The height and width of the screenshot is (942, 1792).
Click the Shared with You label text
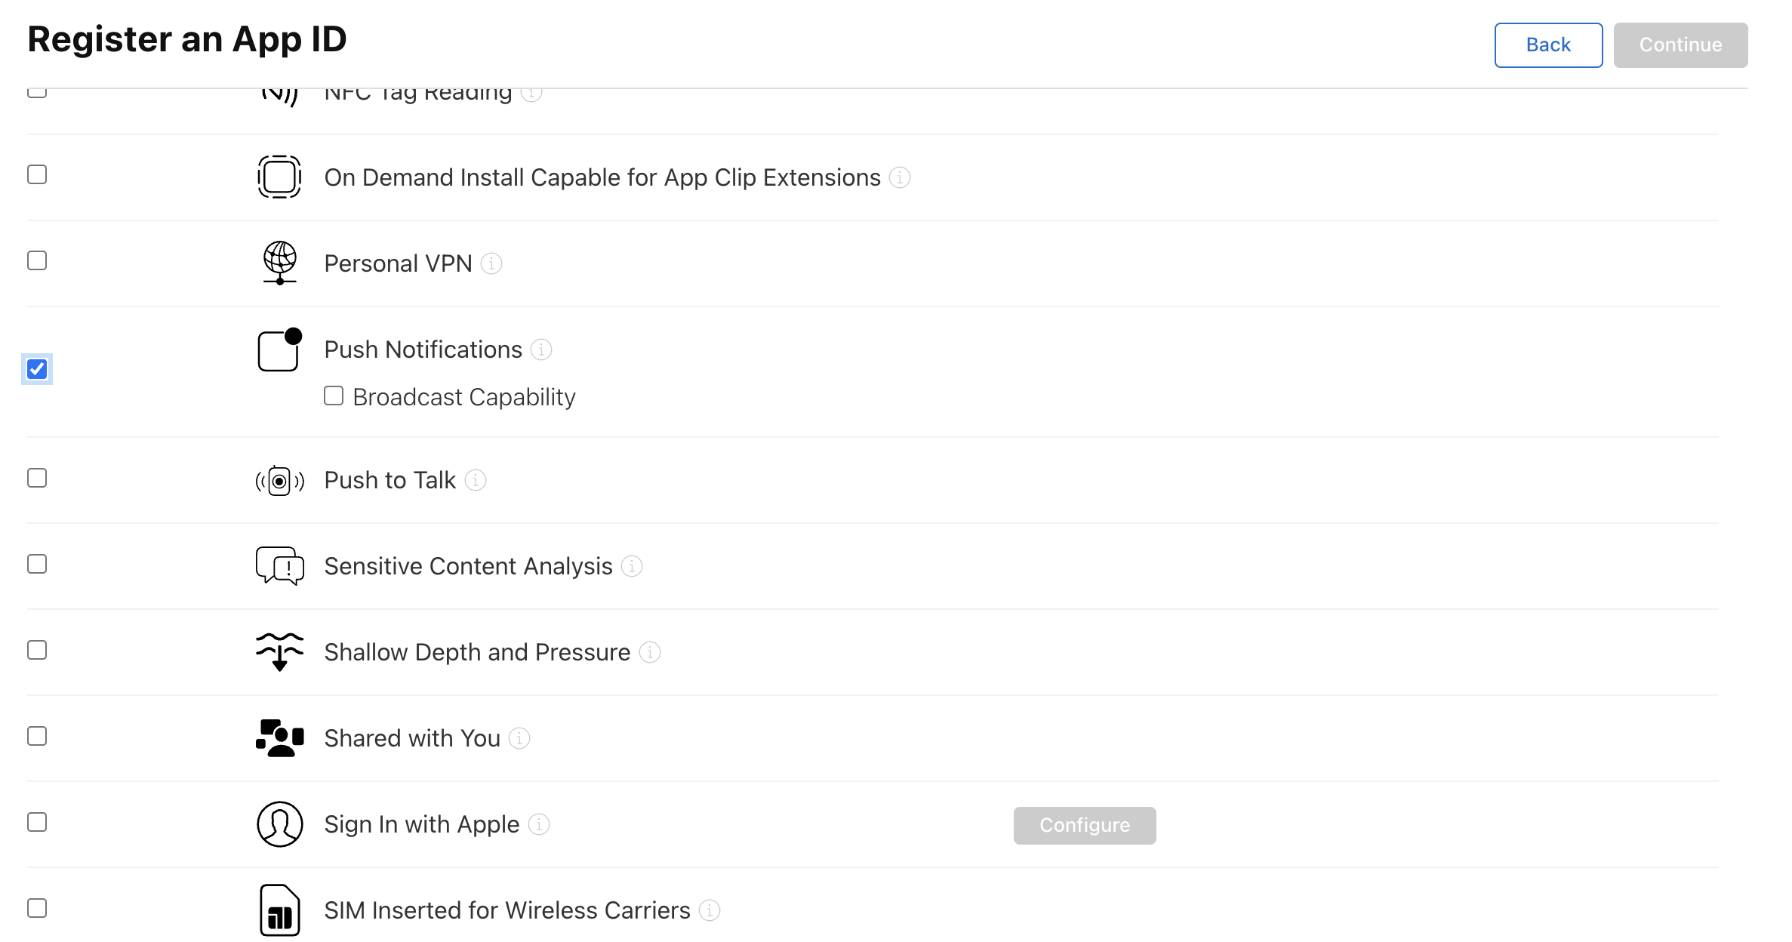click(x=412, y=738)
